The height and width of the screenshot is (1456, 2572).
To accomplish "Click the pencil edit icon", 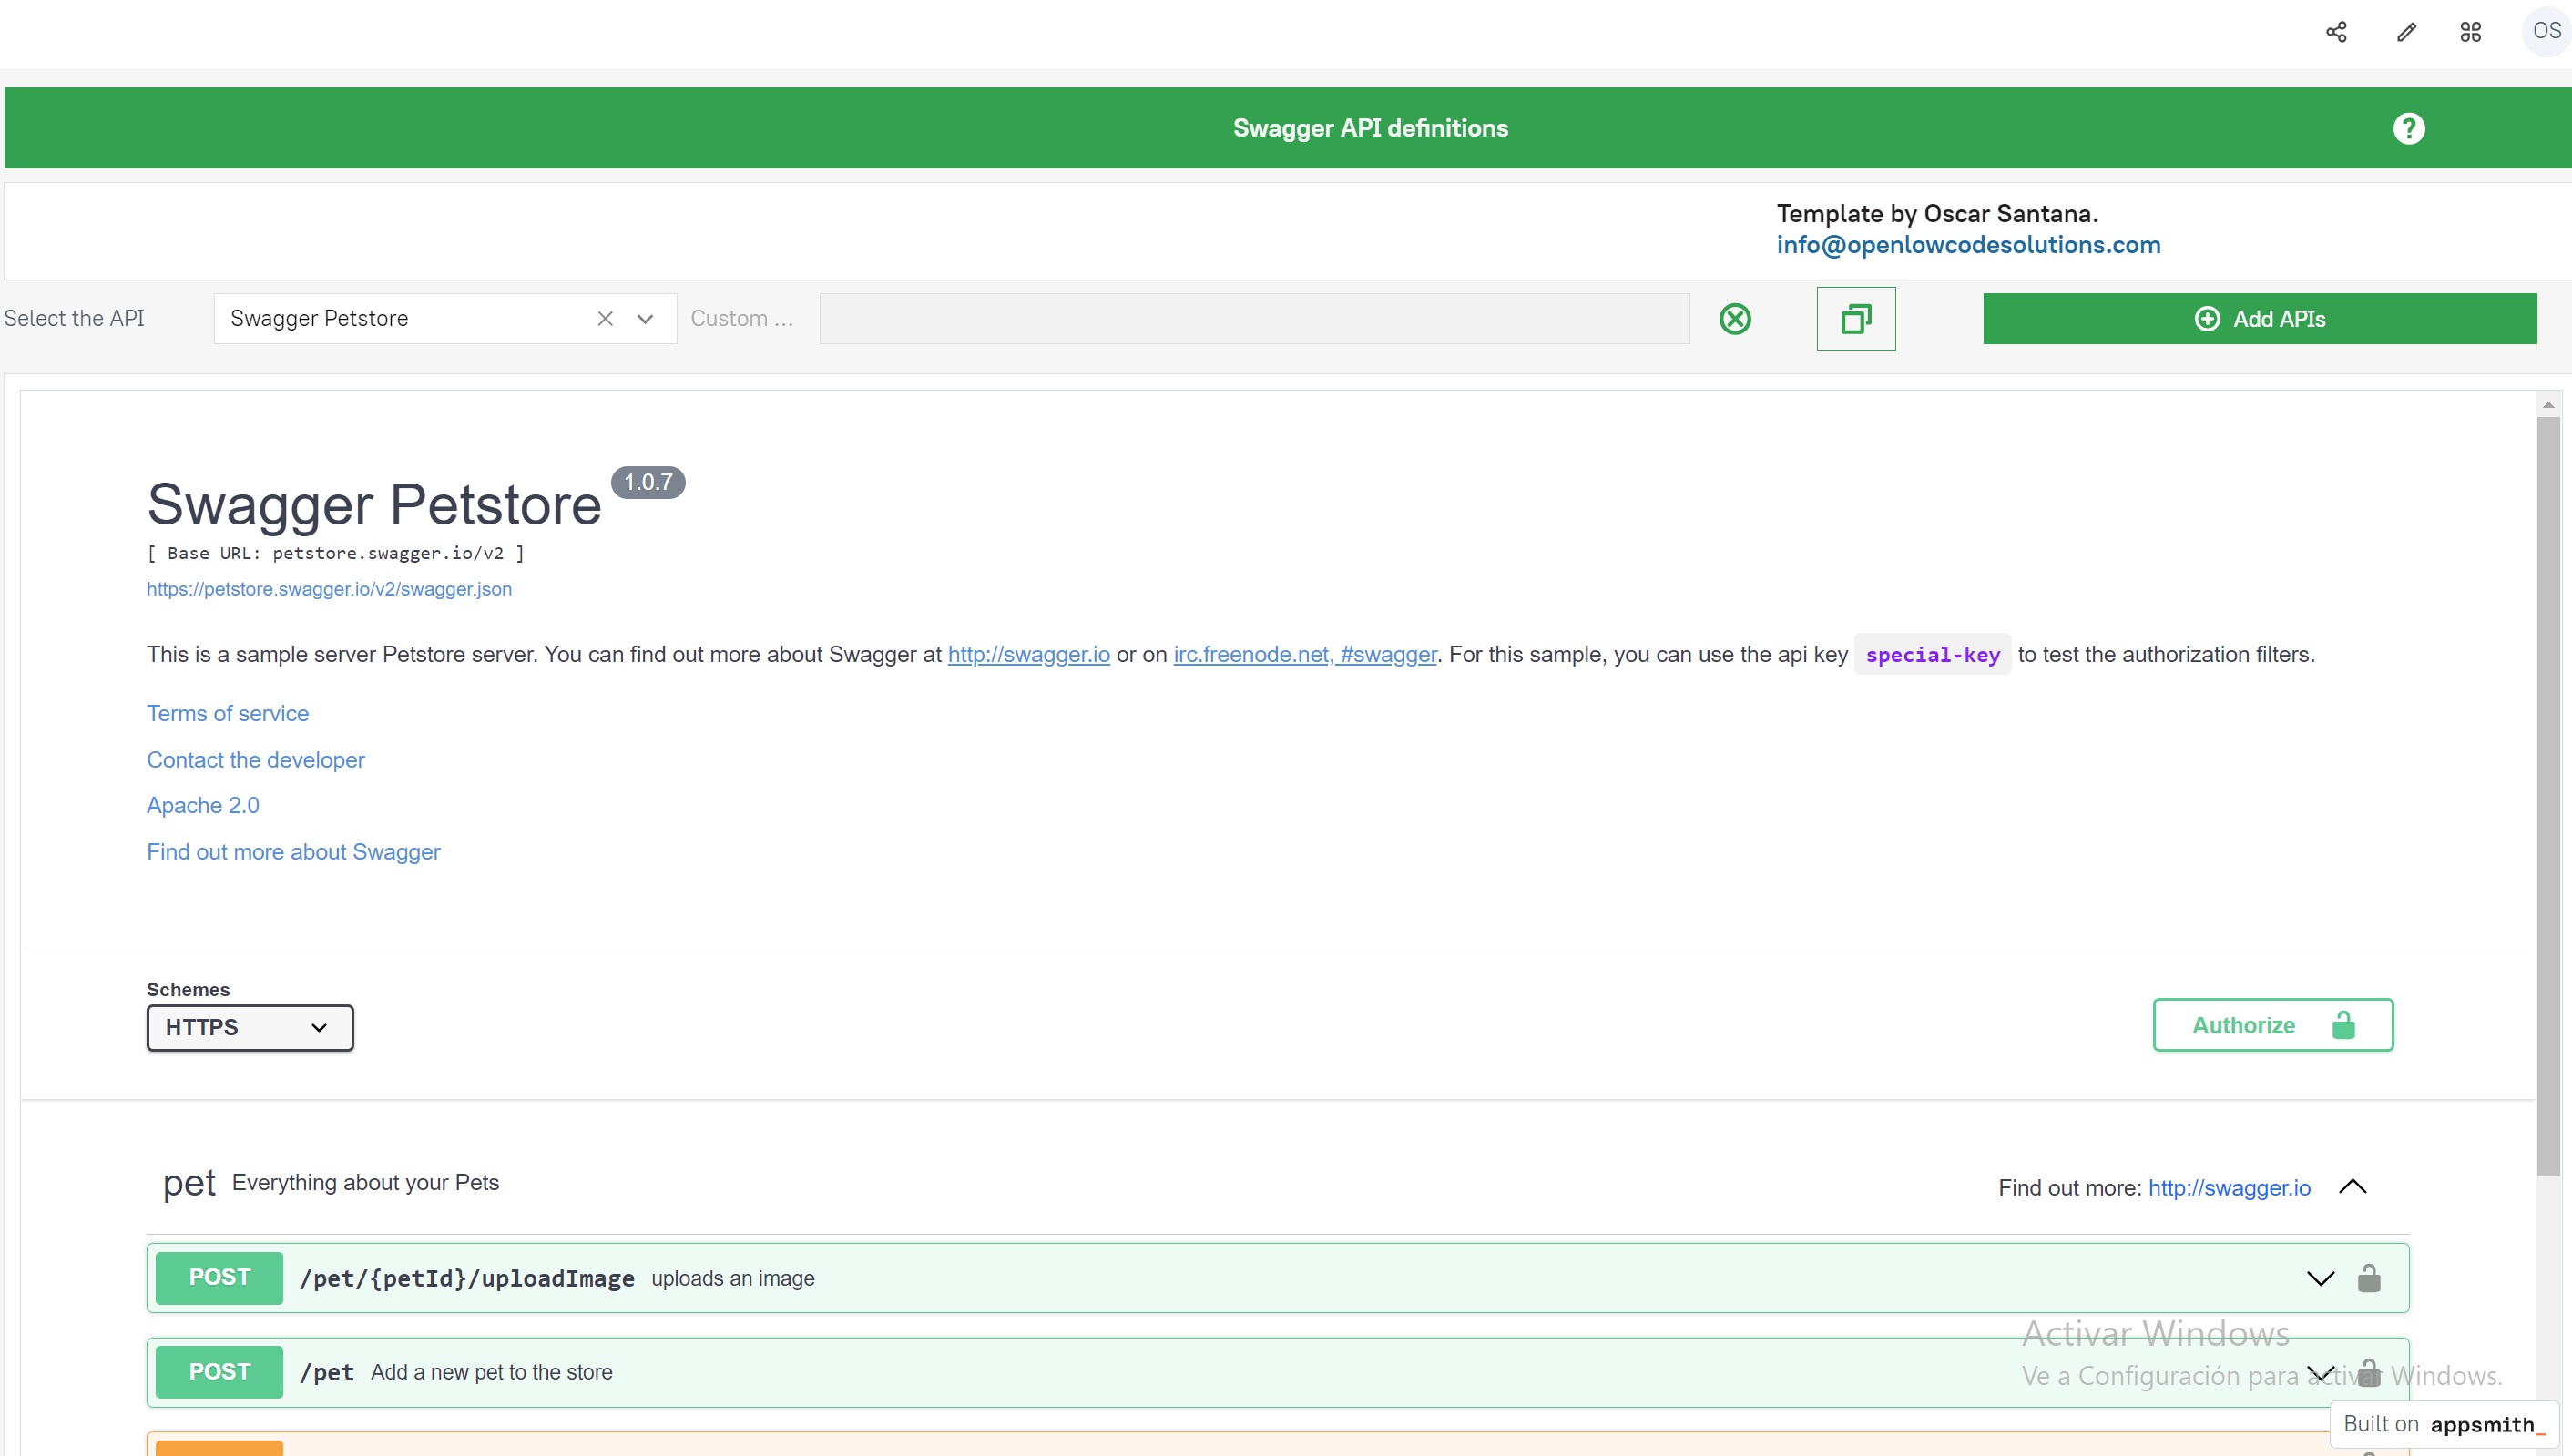I will point(2406,32).
